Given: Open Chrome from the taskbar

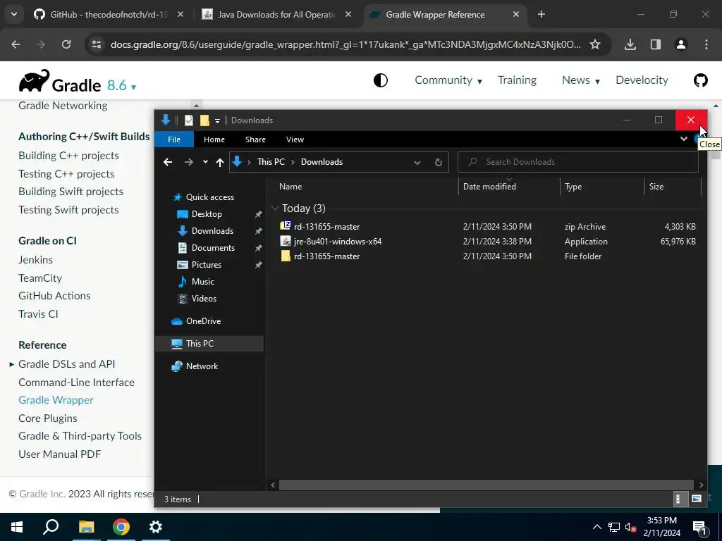Looking at the screenshot, I should (x=121, y=527).
